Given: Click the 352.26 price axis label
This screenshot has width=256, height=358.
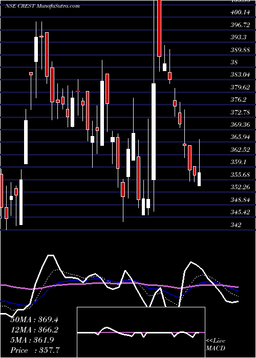Looking at the screenshot, I should click(240, 187).
